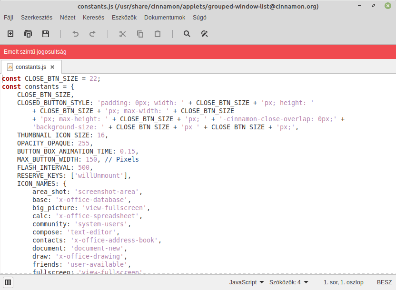Open the Nézet menu

click(68, 18)
